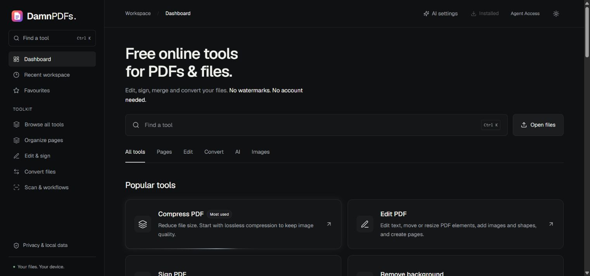Screen dimensions: 590x276
Task: Open Recent workspace in sidebar
Action: 52,75
